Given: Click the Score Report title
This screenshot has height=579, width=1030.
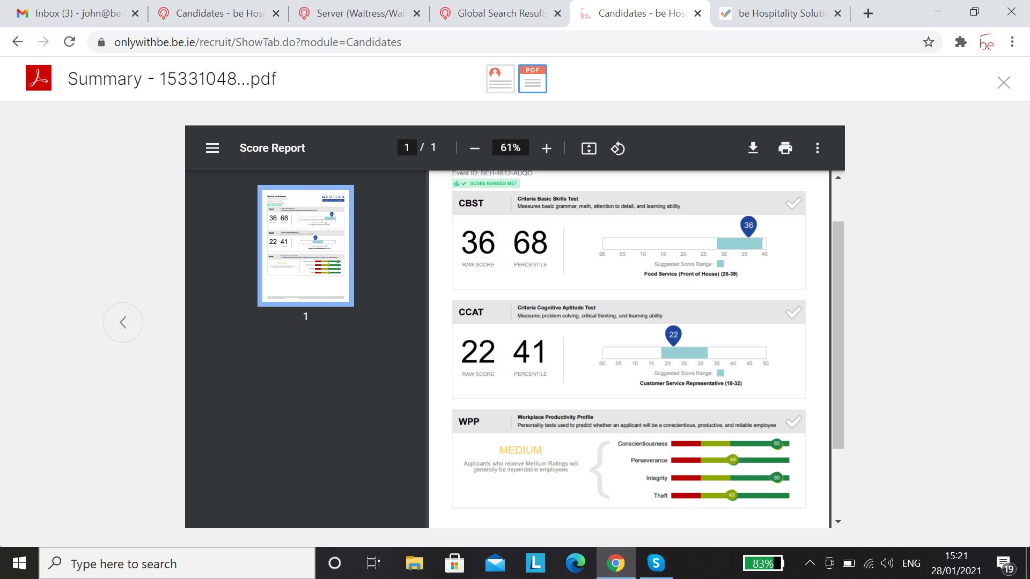Looking at the screenshot, I should 272,148.
